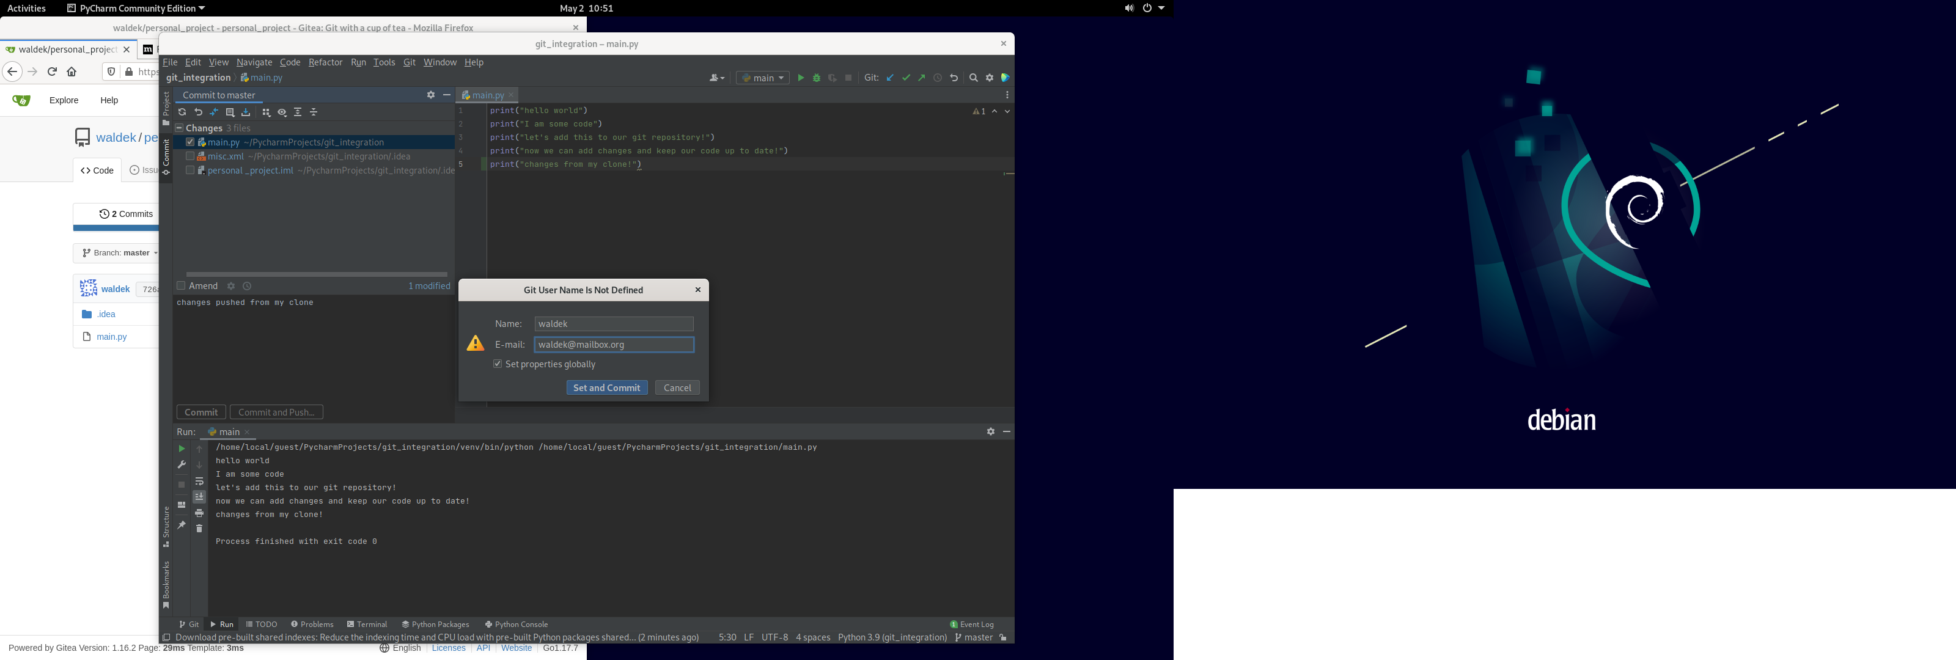Screen dimensions: 1956x660
Task: Toggle the Changes group checkbox
Action: click(179, 128)
